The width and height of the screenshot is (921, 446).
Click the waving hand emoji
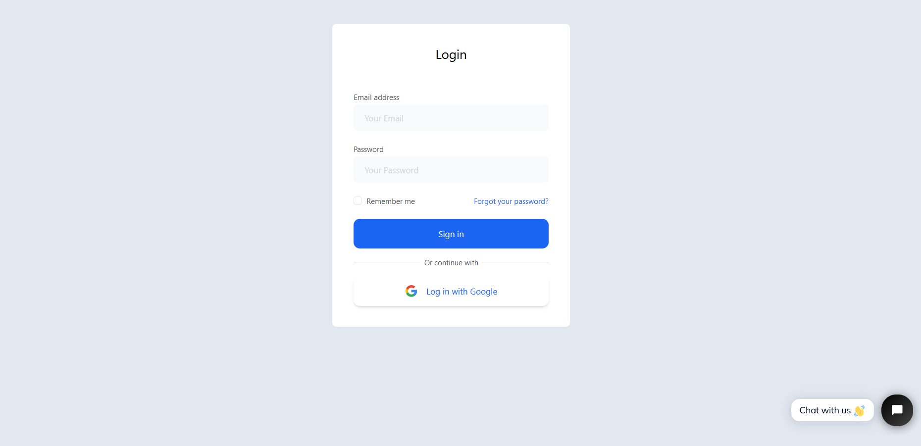[x=859, y=410]
